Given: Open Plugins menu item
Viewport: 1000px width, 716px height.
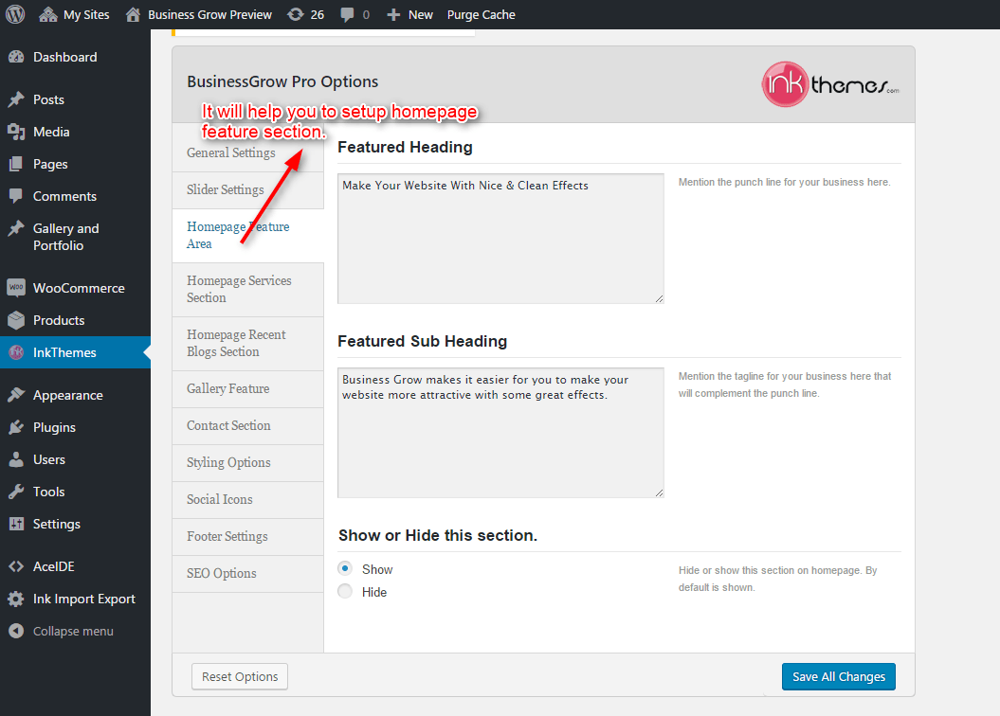Looking at the screenshot, I should (75, 427).
